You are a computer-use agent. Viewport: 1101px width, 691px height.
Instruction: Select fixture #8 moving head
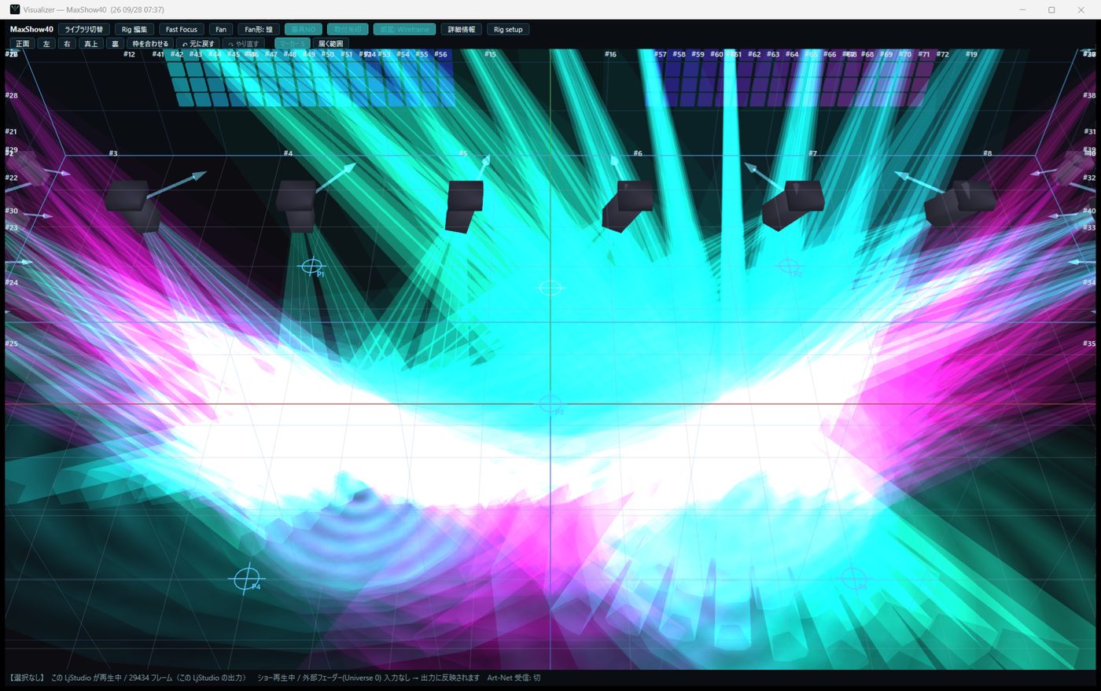point(959,204)
